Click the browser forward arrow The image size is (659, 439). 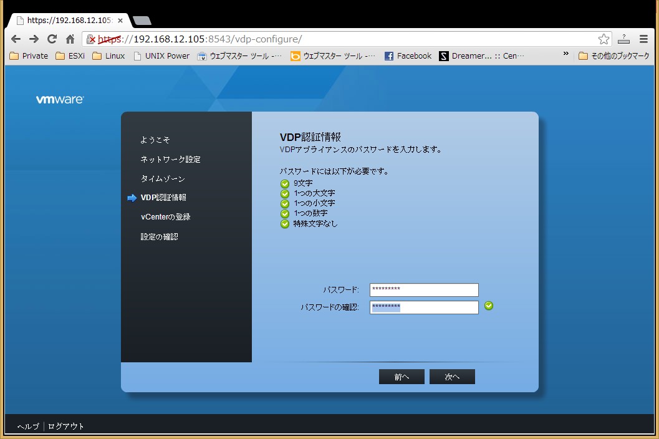pos(34,39)
